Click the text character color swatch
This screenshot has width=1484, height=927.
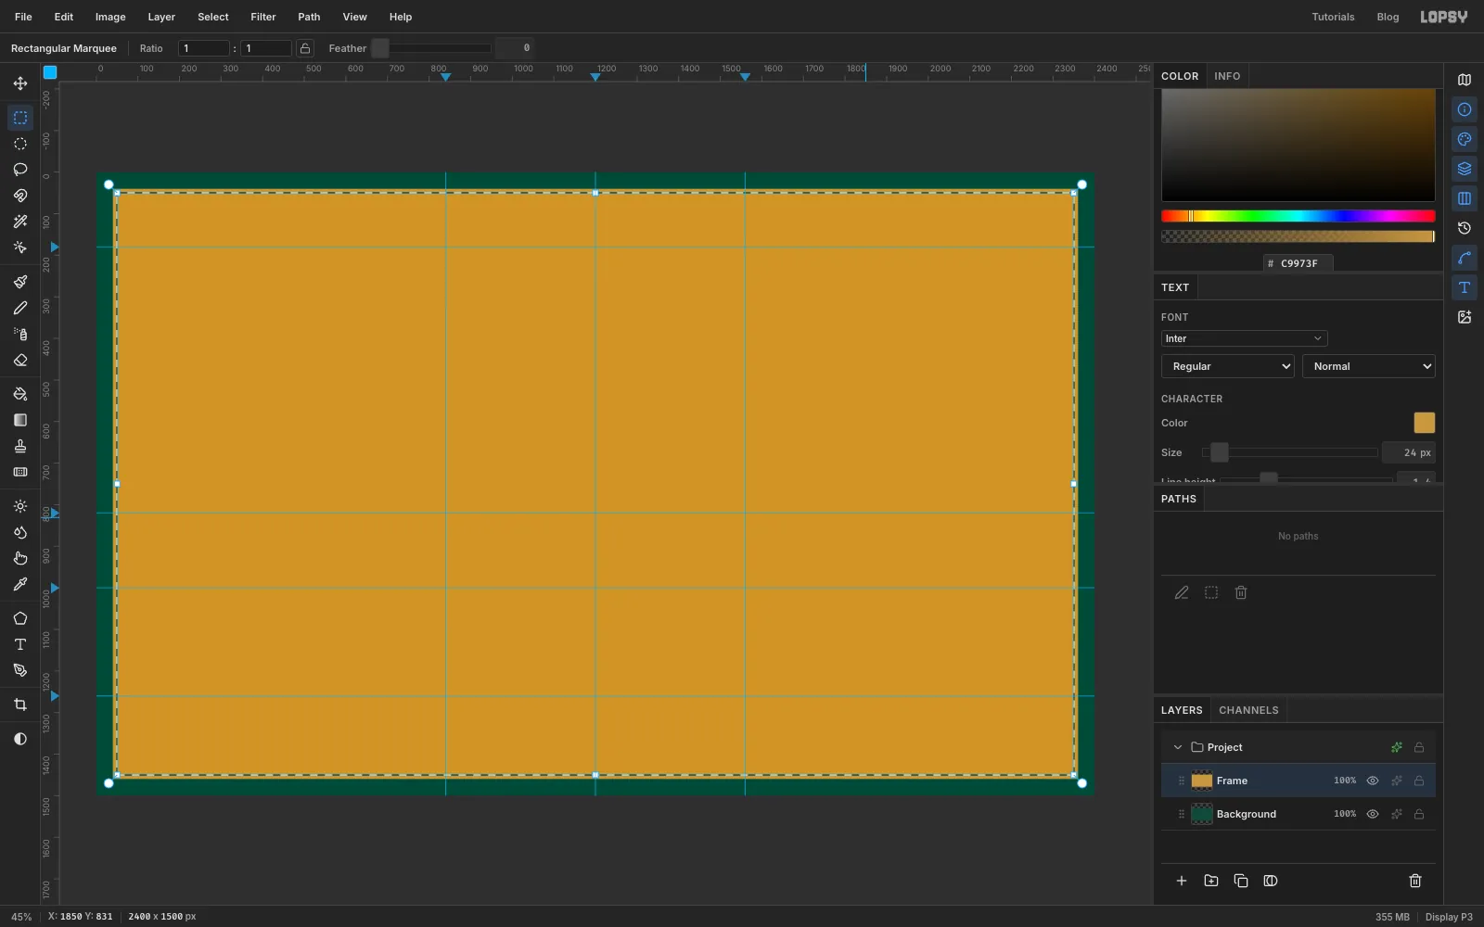1424,423
